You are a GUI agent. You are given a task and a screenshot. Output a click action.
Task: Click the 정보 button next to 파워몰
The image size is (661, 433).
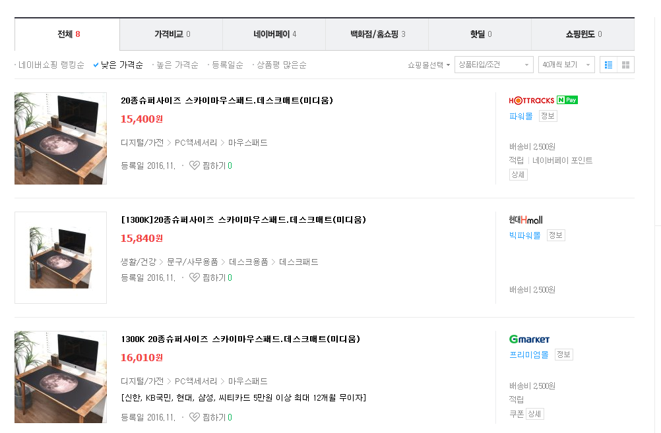coord(547,116)
